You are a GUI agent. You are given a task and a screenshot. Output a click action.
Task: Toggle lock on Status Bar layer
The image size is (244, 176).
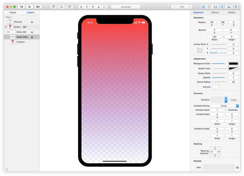pyautogui.click(x=32, y=32)
